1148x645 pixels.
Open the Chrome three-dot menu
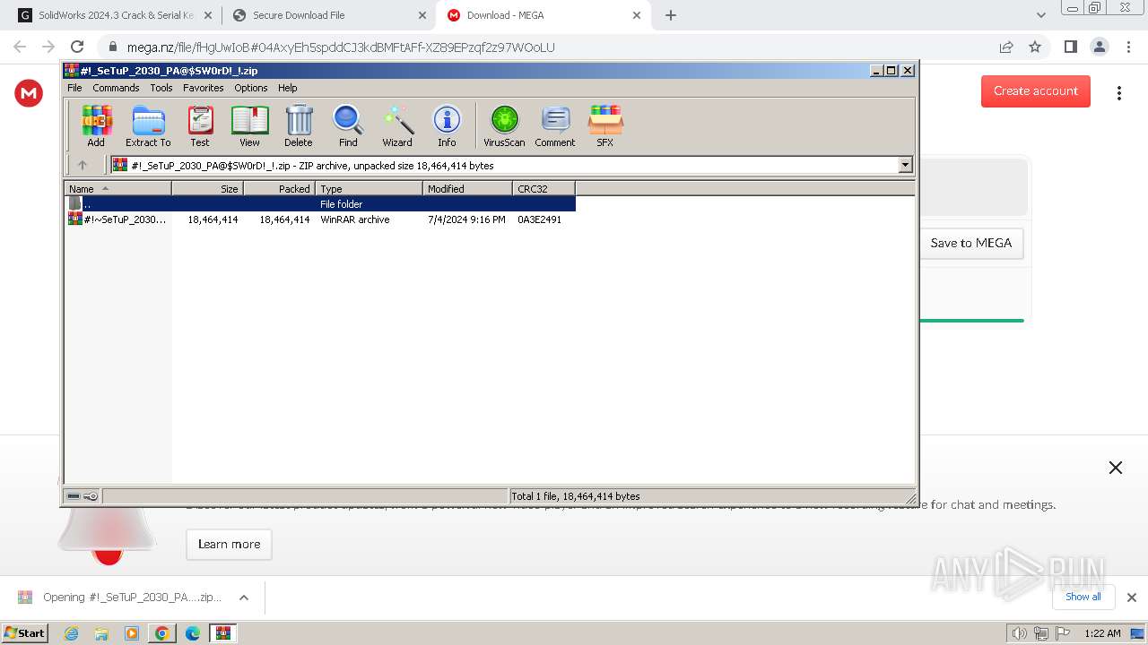1127,47
